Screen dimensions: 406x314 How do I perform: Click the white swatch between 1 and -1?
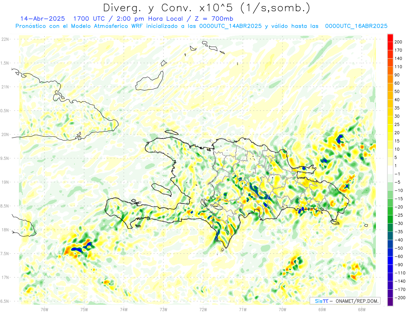390,170
